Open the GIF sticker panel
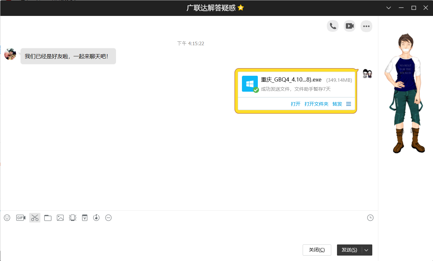433x261 pixels. (21, 218)
